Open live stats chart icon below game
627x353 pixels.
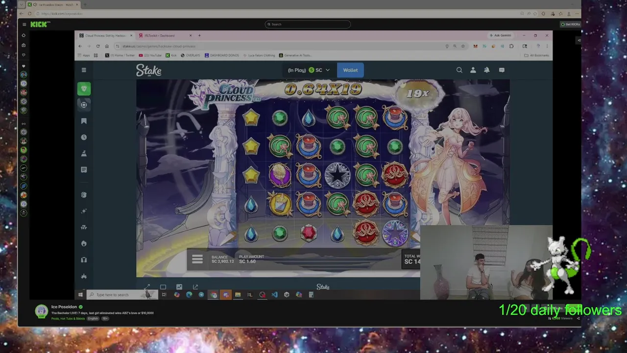pyautogui.click(x=179, y=287)
